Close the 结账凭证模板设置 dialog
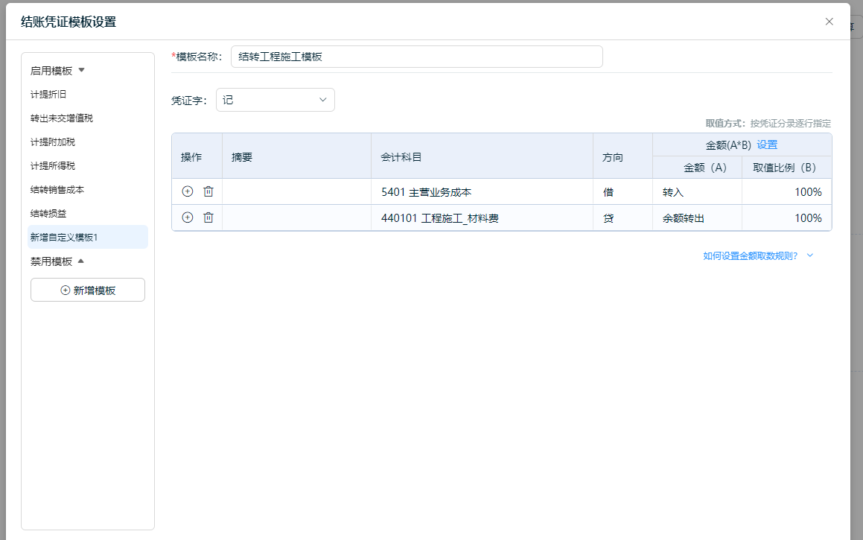The height and width of the screenshot is (540, 863). coord(829,22)
